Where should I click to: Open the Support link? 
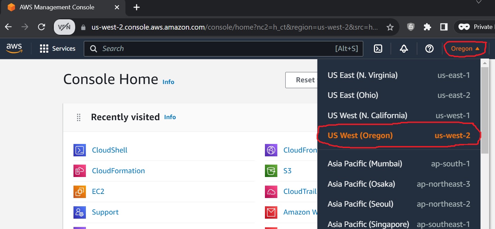pos(105,212)
